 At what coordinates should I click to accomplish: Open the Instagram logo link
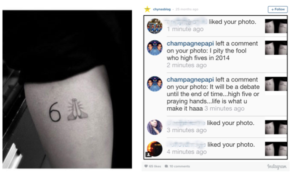click(x=277, y=166)
